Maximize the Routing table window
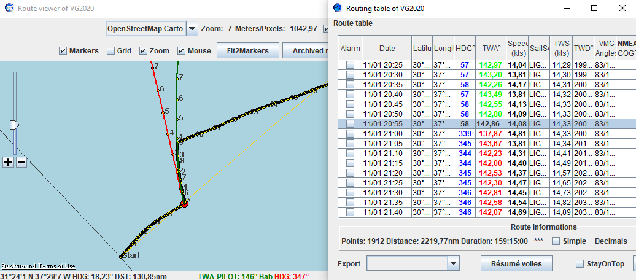 coord(594,8)
